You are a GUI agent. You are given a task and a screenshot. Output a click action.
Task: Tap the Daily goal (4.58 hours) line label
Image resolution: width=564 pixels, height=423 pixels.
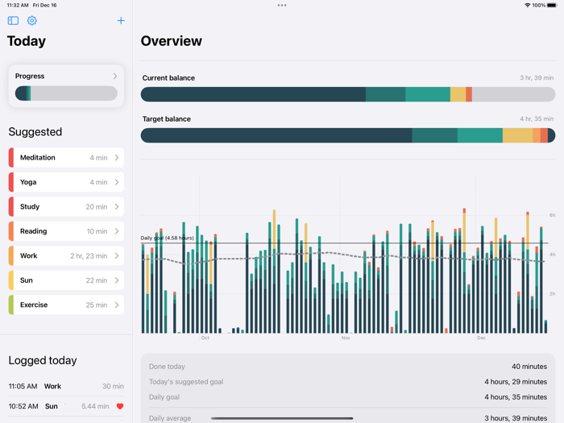(x=167, y=238)
